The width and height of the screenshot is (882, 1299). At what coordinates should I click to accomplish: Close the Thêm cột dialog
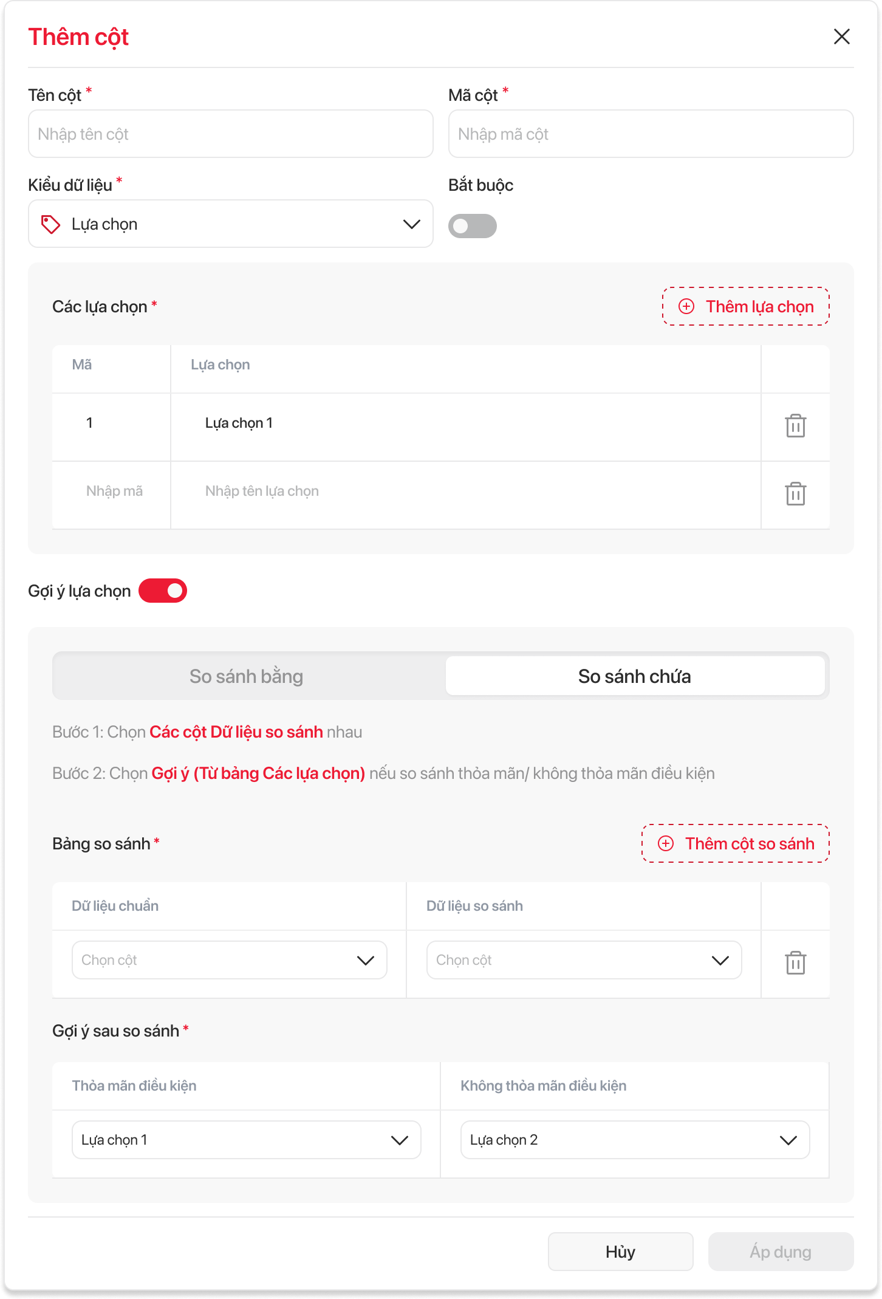click(841, 36)
